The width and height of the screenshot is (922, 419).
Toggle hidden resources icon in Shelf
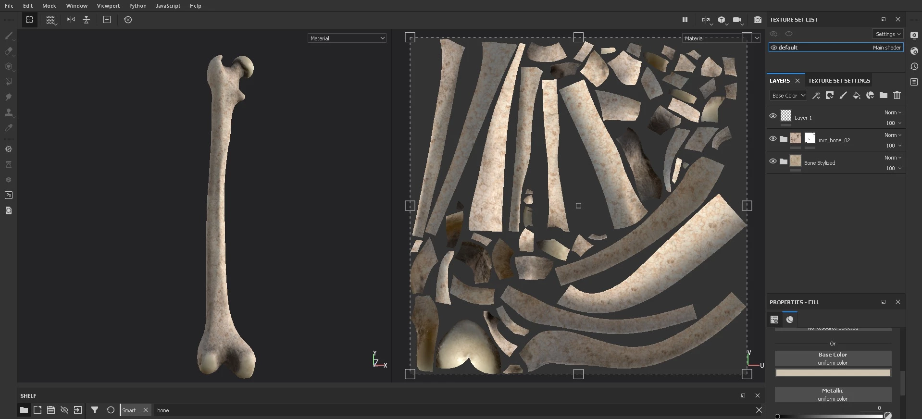(64, 410)
